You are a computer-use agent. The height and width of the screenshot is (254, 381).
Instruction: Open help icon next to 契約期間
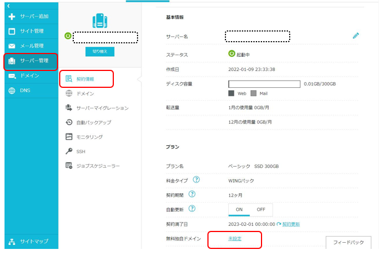[192, 194]
